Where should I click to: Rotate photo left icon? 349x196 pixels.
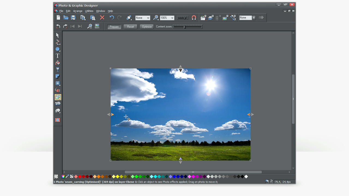click(58, 26)
